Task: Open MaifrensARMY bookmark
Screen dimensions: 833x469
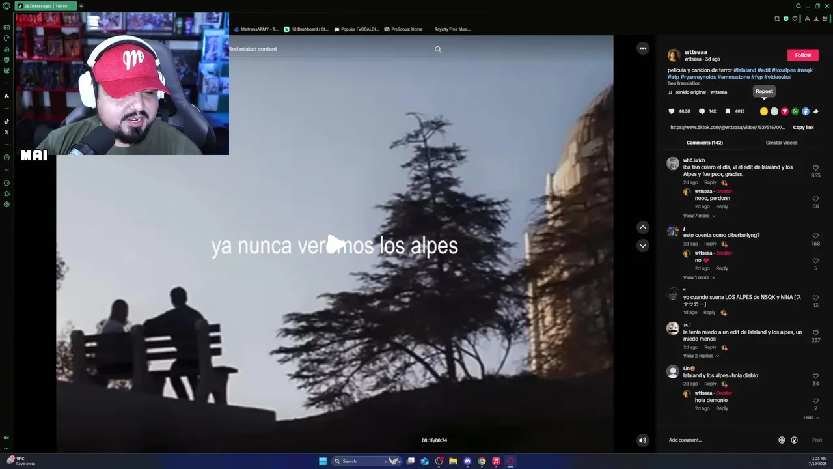Action: point(256,29)
